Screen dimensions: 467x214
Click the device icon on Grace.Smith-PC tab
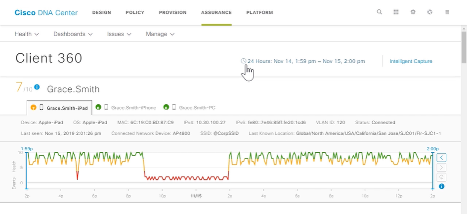(174, 107)
